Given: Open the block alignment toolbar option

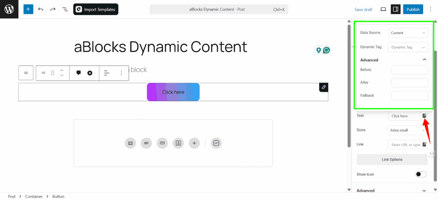Looking at the screenshot, I should [x=107, y=73].
